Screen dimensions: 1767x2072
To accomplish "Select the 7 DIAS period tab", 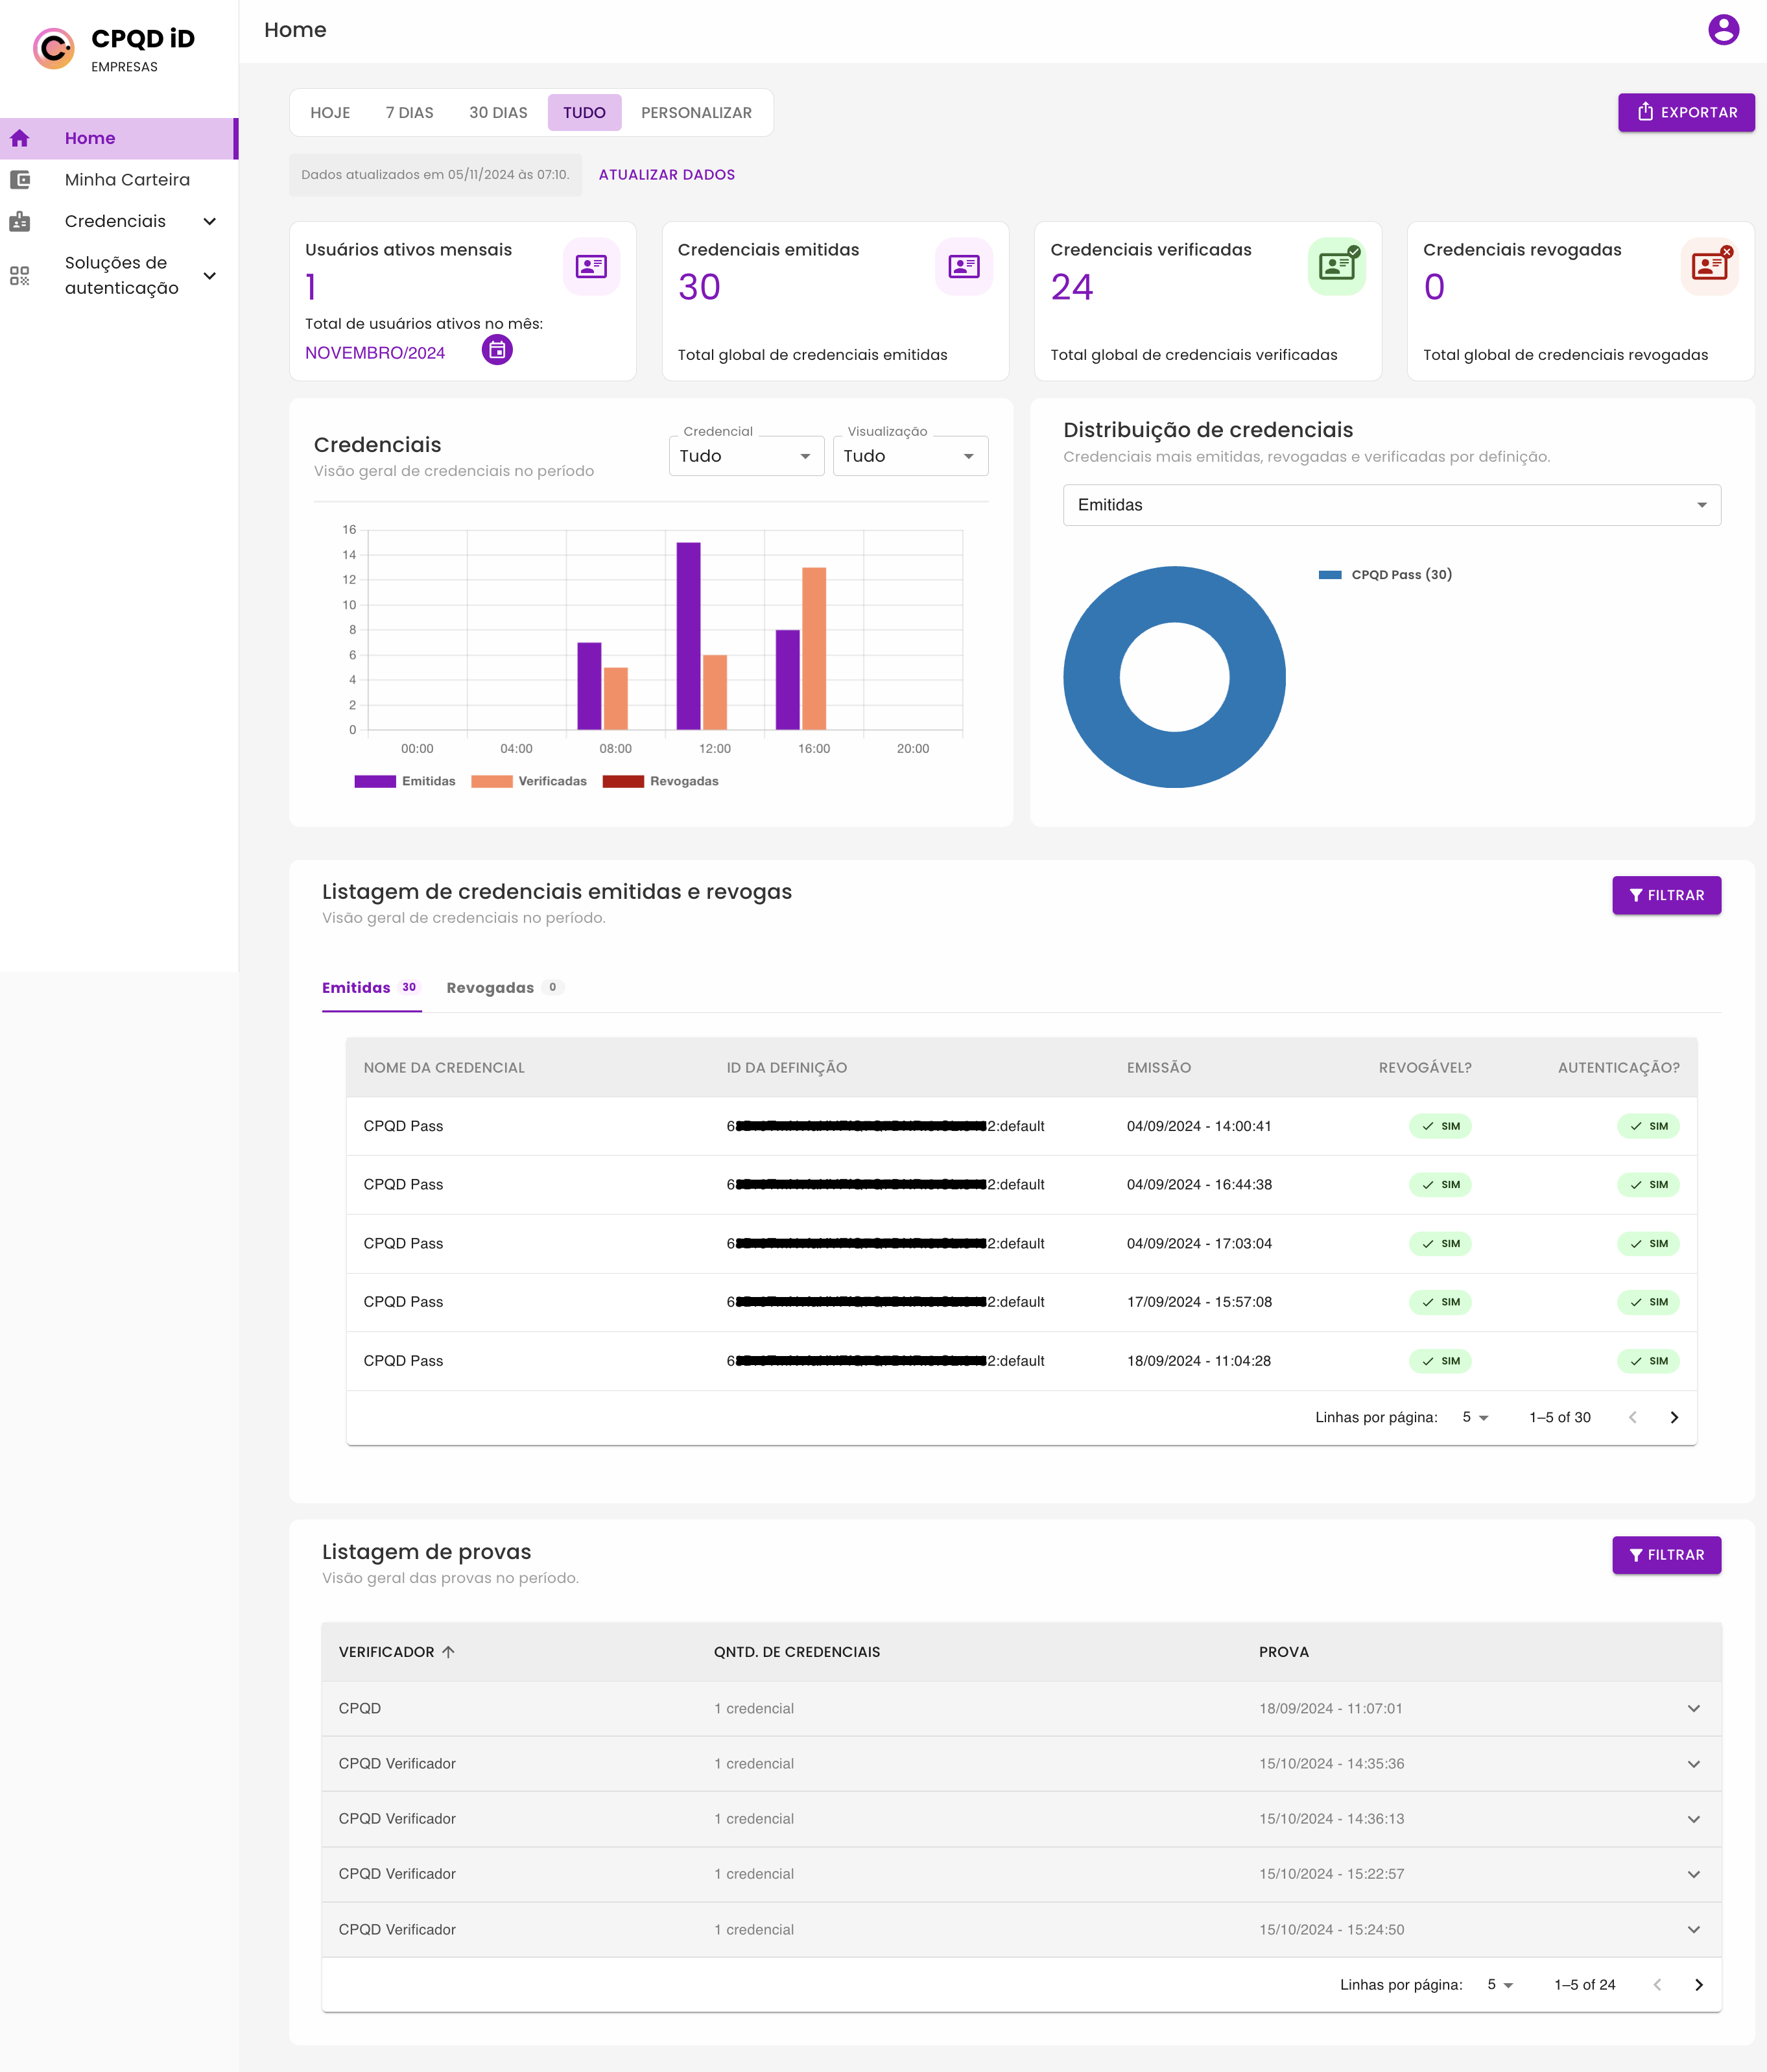I will [x=409, y=112].
